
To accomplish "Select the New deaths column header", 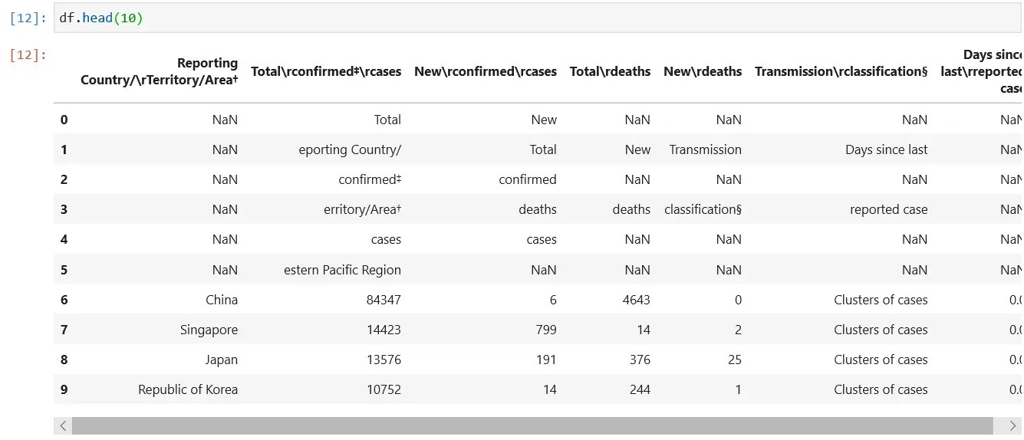I will (x=703, y=71).
